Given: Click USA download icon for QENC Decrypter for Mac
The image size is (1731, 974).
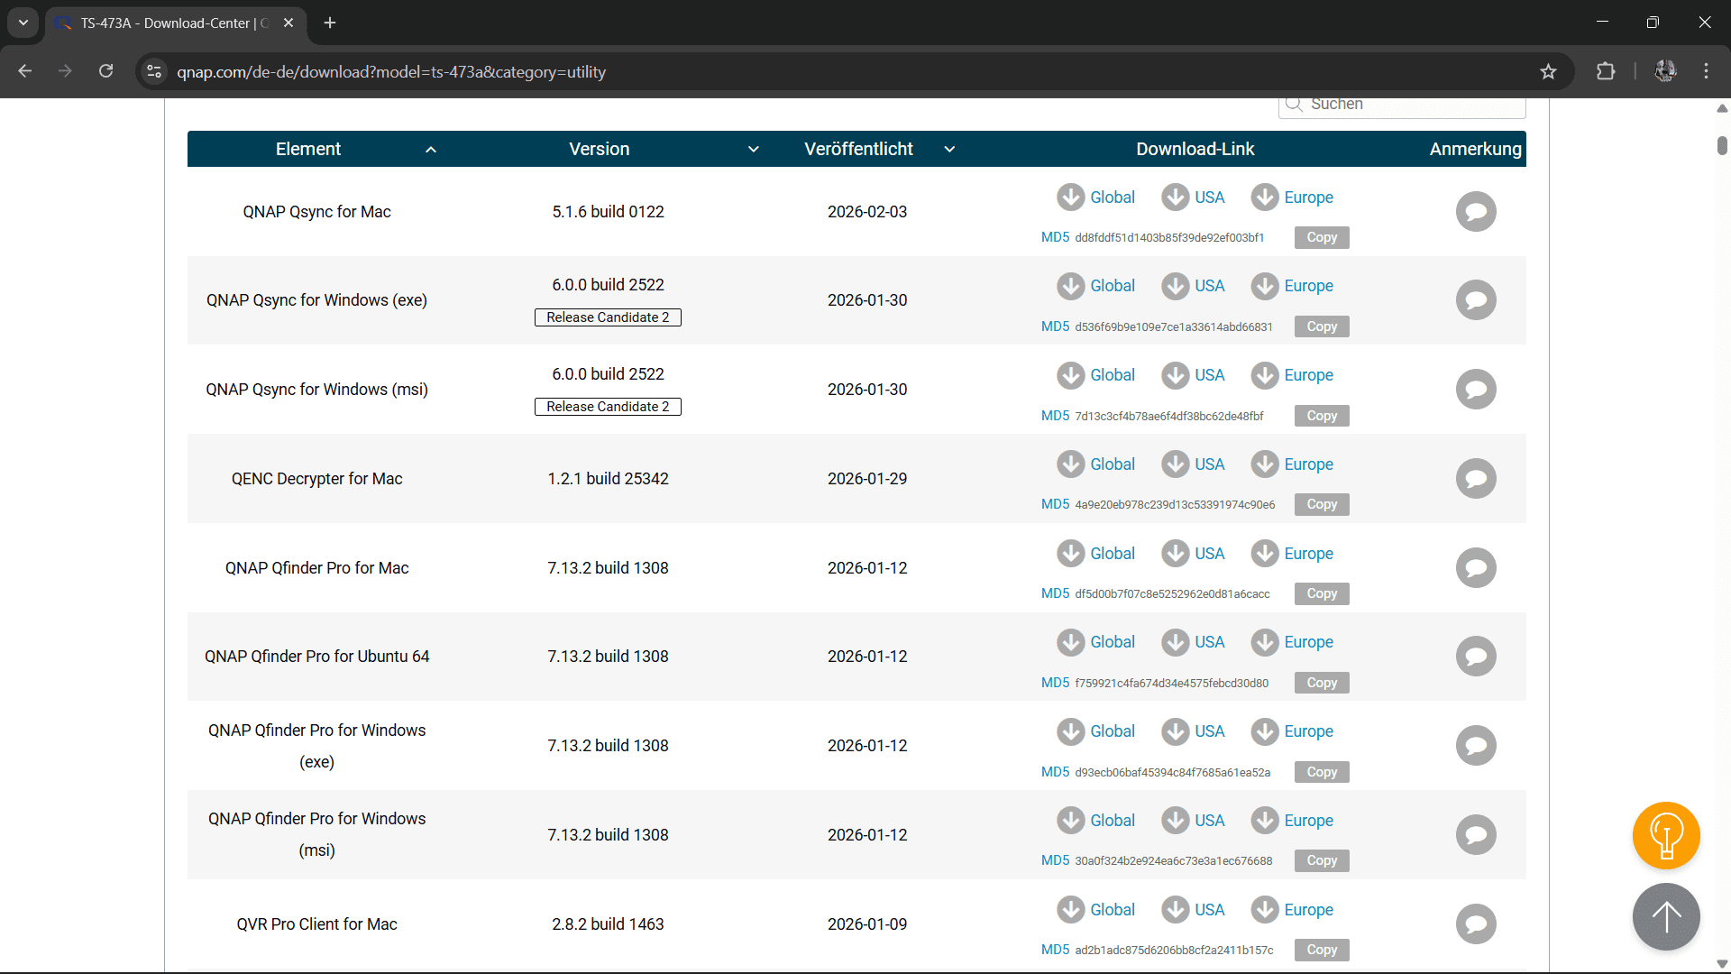Looking at the screenshot, I should (x=1175, y=464).
